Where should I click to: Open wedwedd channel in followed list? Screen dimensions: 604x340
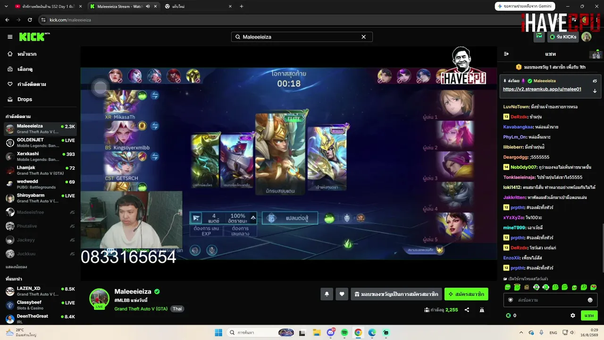point(40,184)
